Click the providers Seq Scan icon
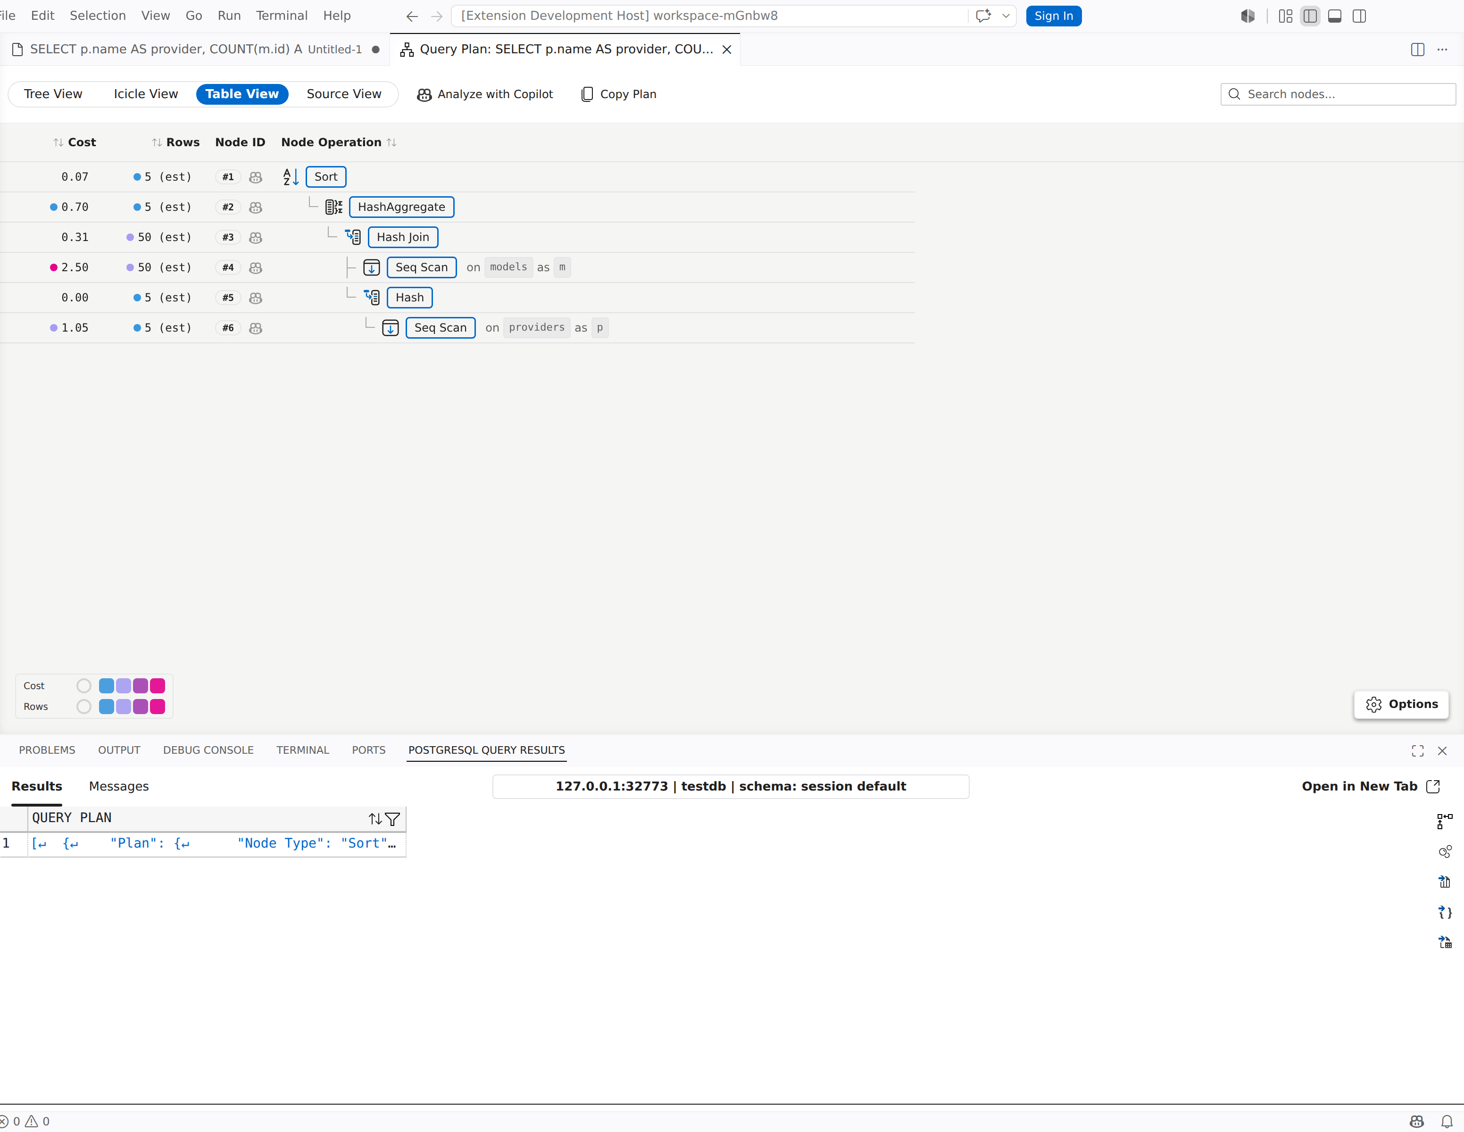 click(390, 328)
